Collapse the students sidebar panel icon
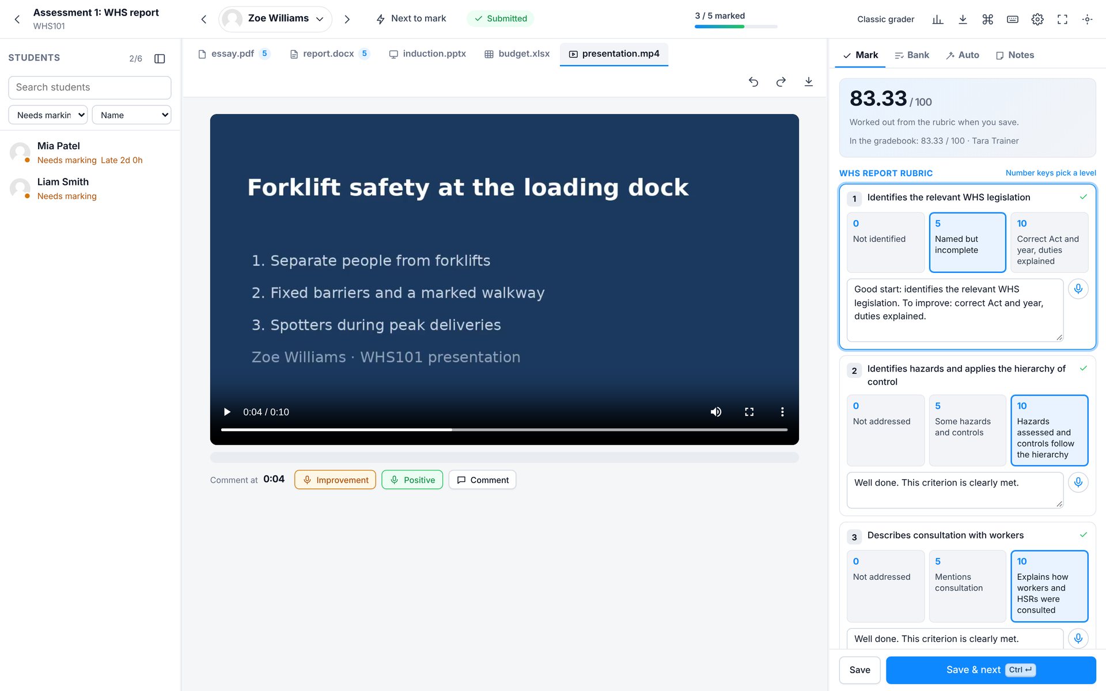Screen dimensions: 1106x691 160,59
